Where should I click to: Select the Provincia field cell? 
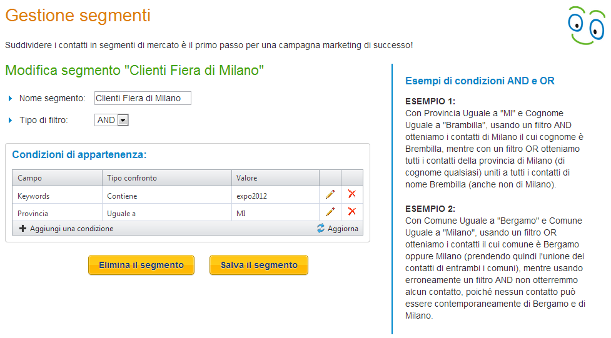click(33, 213)
